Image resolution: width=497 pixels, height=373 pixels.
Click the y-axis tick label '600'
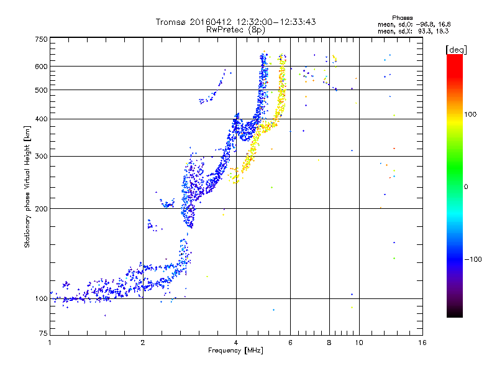click(41, 67)
